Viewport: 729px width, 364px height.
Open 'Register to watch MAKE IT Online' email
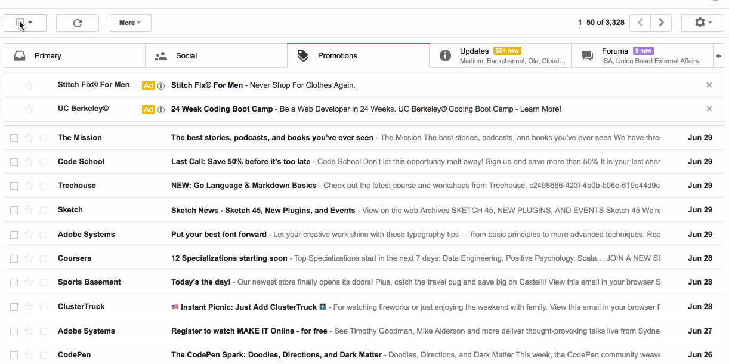tap(364, 331)
